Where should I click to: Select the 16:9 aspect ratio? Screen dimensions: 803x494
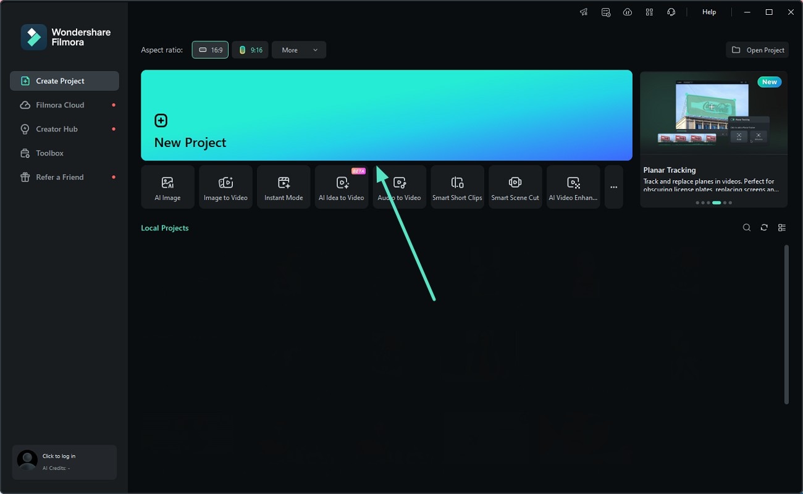tap(210, 50)
